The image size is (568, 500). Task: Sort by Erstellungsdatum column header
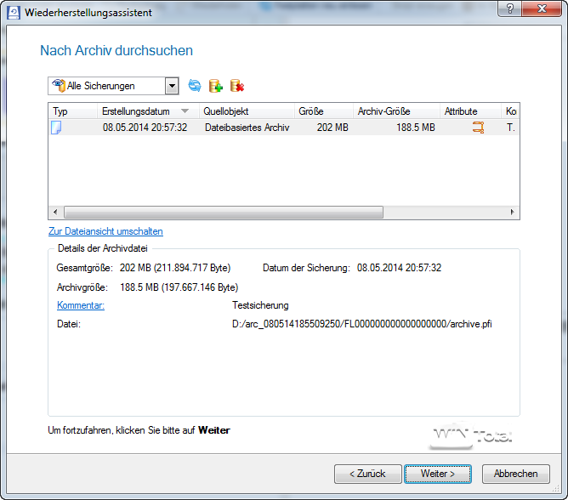coord(148,111)
